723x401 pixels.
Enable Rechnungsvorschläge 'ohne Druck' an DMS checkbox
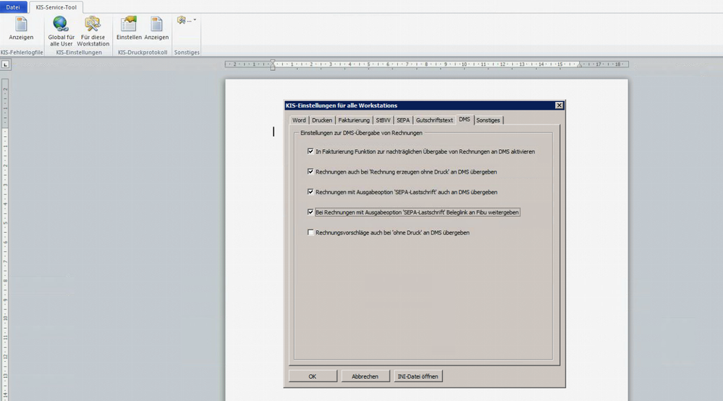[x=310, y=232]
